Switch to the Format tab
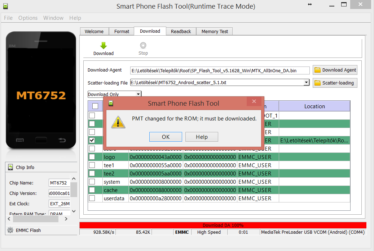This screenshot has width=374, height=251. [x=122, y=31]
